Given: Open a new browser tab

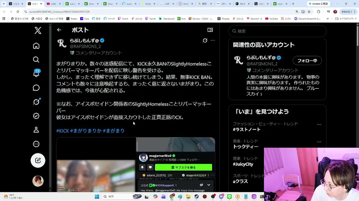Looking at the screenshot, I should point(293,4).
